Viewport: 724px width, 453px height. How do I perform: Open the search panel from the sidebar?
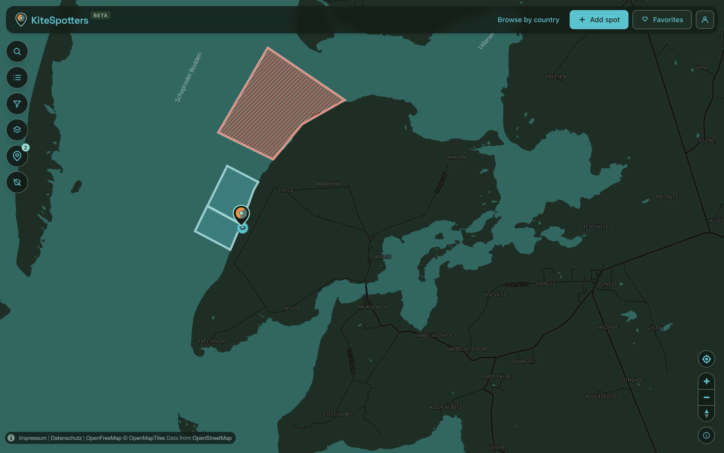point(17,52)
